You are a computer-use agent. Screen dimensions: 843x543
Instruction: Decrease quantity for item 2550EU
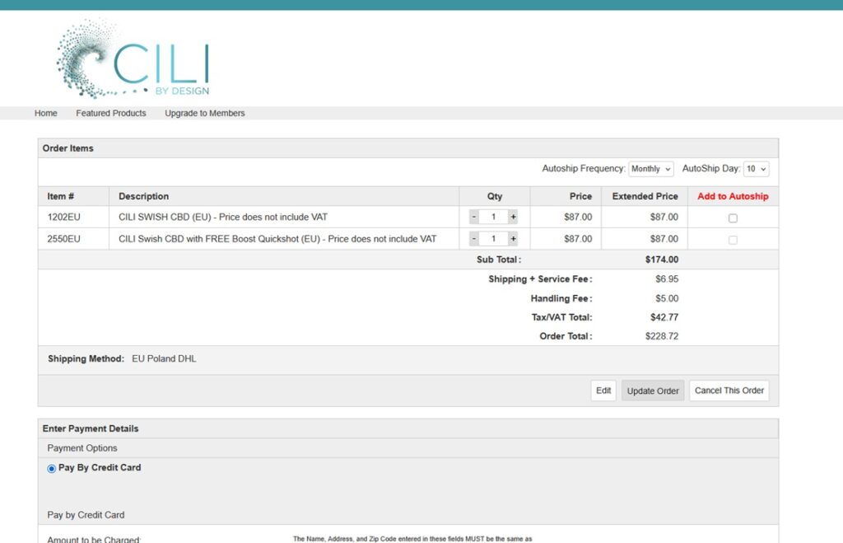click(x=473, y=238)
